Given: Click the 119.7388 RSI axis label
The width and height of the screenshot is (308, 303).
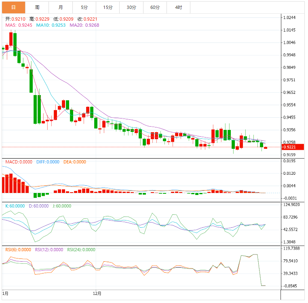Looking at the screenshot, I should click(291, 248).
